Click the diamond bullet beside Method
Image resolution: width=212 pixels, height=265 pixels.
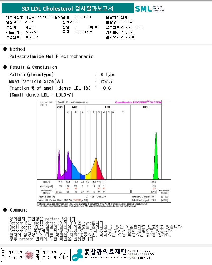coord(5,49)
